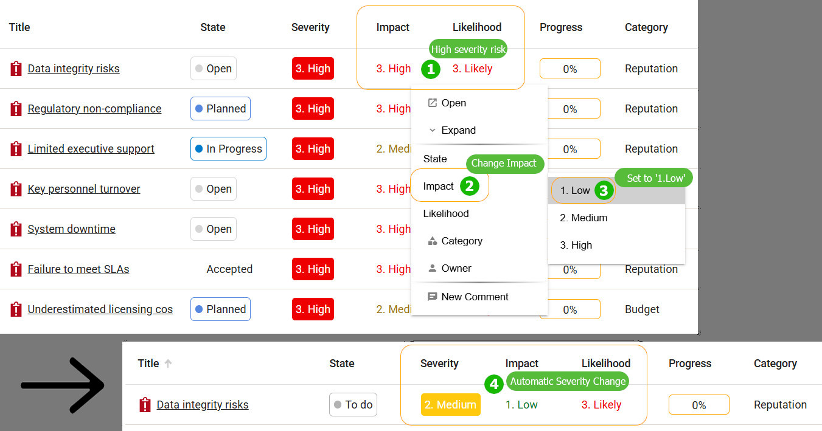The image size is (822, 431).
Task: Open the Failure to meet SLAs link
Action: 78,269
